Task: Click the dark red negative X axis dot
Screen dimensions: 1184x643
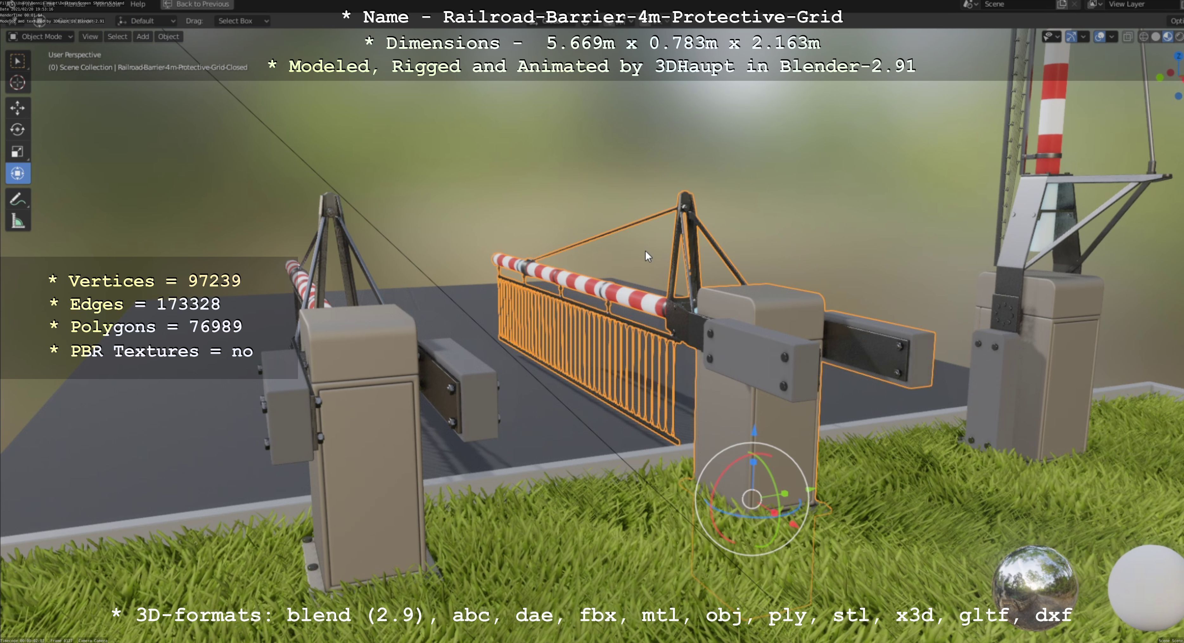Action: coord(1171,73)
